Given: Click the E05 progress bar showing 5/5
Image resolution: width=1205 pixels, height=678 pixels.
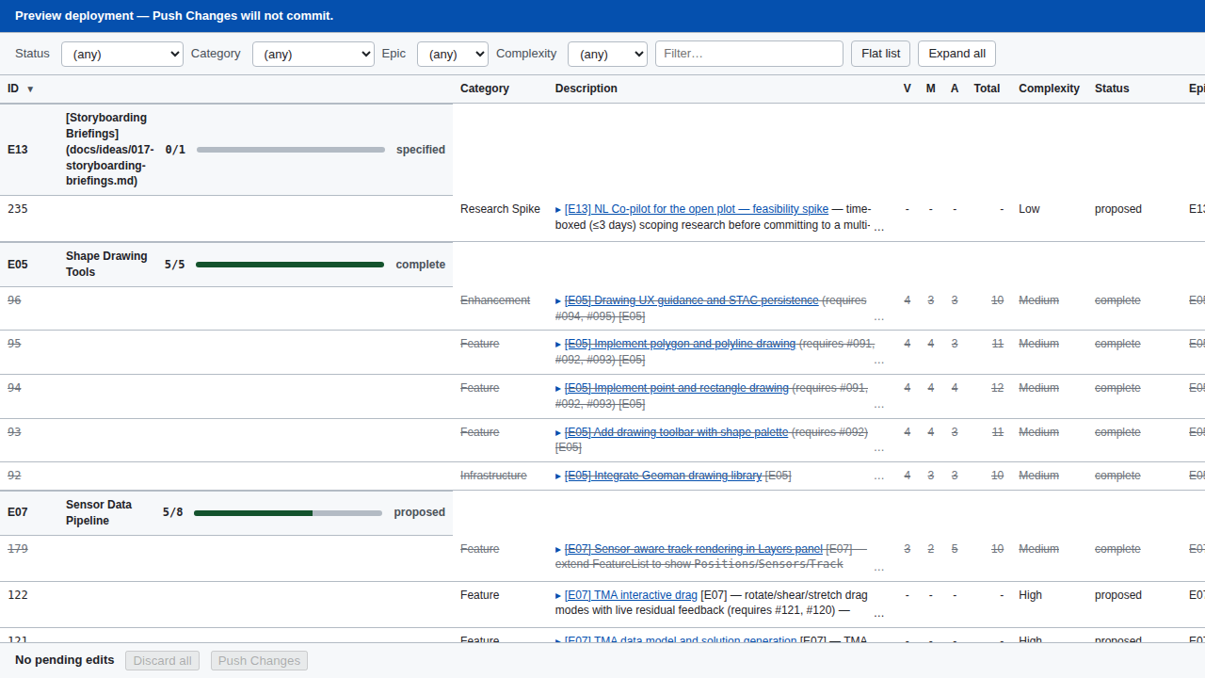Looking at the screenshot, I should 290,265.
